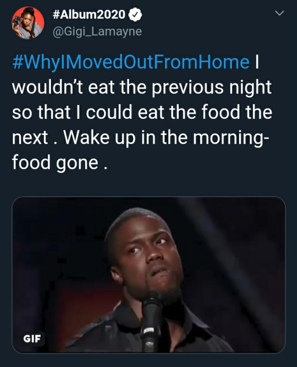Click the phrase "Wake up in the morning-"
This screenshot has height=367, width=297.
tap(166, 137)
